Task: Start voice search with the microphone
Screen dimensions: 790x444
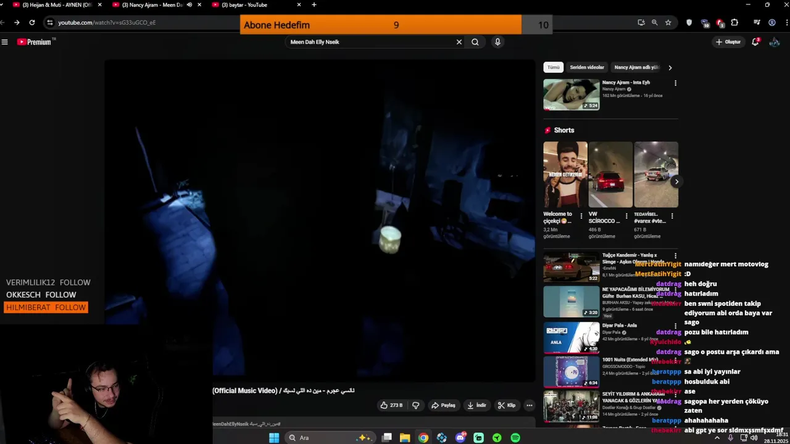Action: (x=497, y=42)
